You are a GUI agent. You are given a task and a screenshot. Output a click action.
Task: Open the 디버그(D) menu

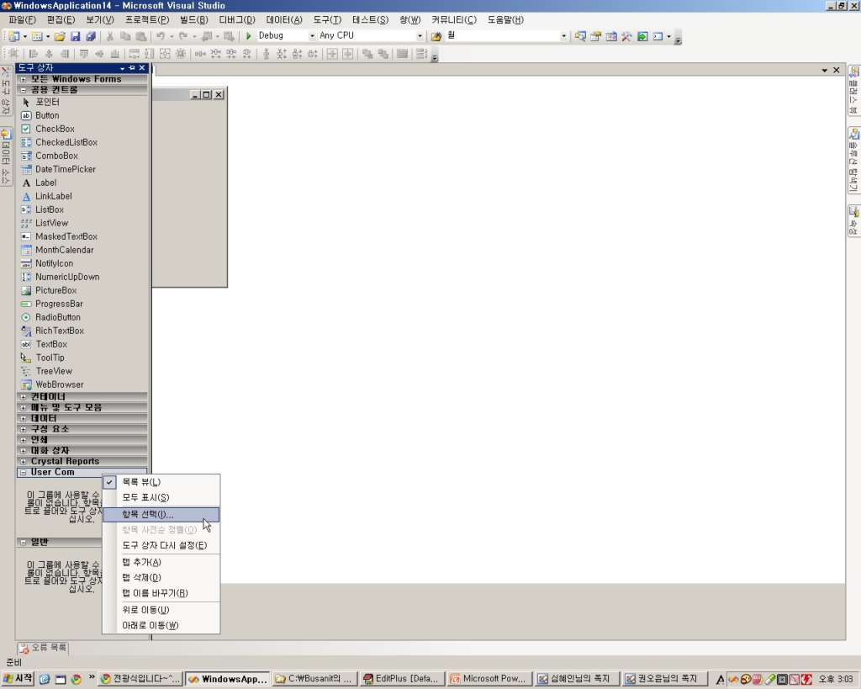[237, 20]
